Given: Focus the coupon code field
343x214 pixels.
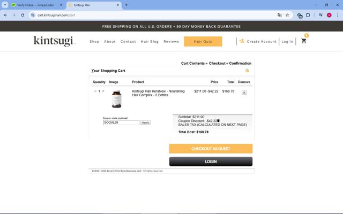Looking at the screenshot, I should coord(122,123).
